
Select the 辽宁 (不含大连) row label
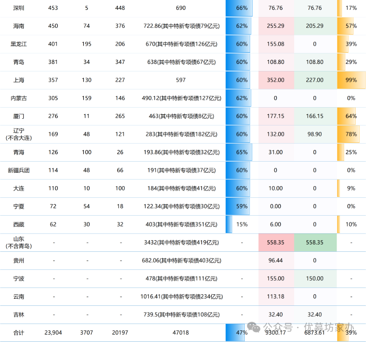19,134
